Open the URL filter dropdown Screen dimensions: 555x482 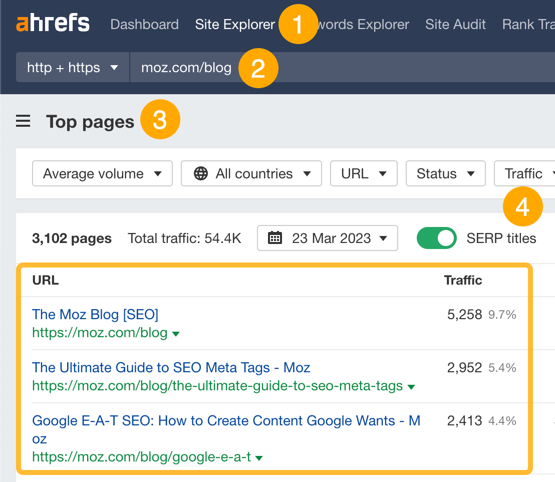coord(364,173)
